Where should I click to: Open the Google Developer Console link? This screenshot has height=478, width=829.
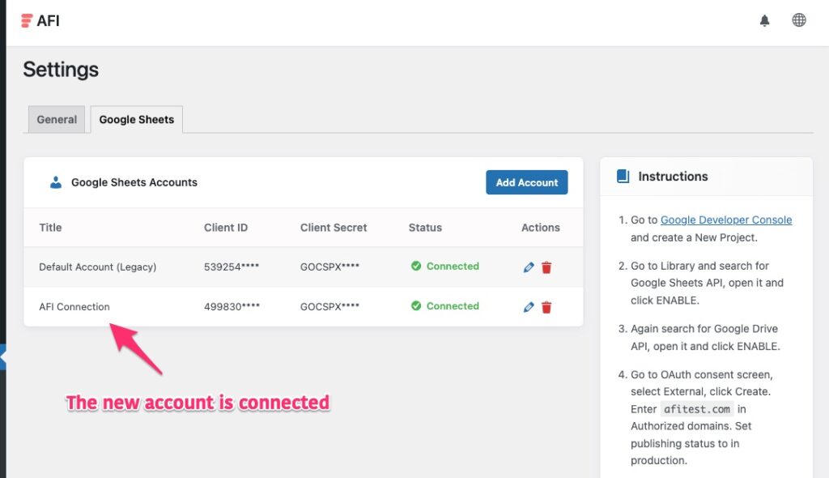tap(726, 220)
